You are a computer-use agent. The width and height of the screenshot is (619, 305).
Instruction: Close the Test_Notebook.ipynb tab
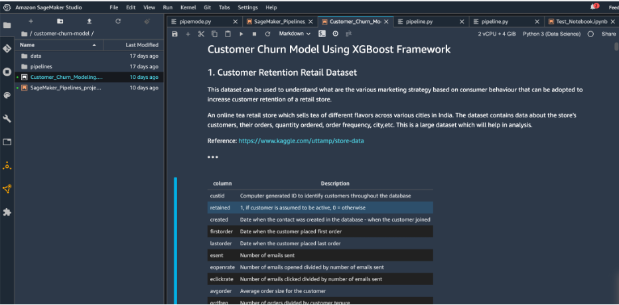point(613,21)
